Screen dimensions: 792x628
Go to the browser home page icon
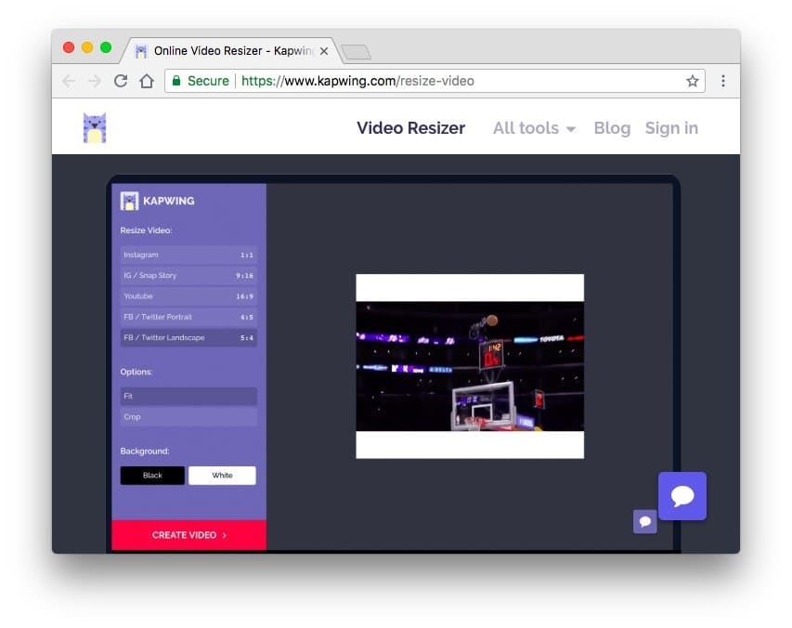coord(147,81)
